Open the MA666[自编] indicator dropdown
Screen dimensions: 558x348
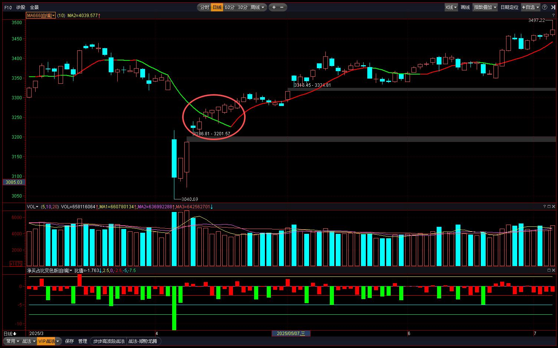41,16
